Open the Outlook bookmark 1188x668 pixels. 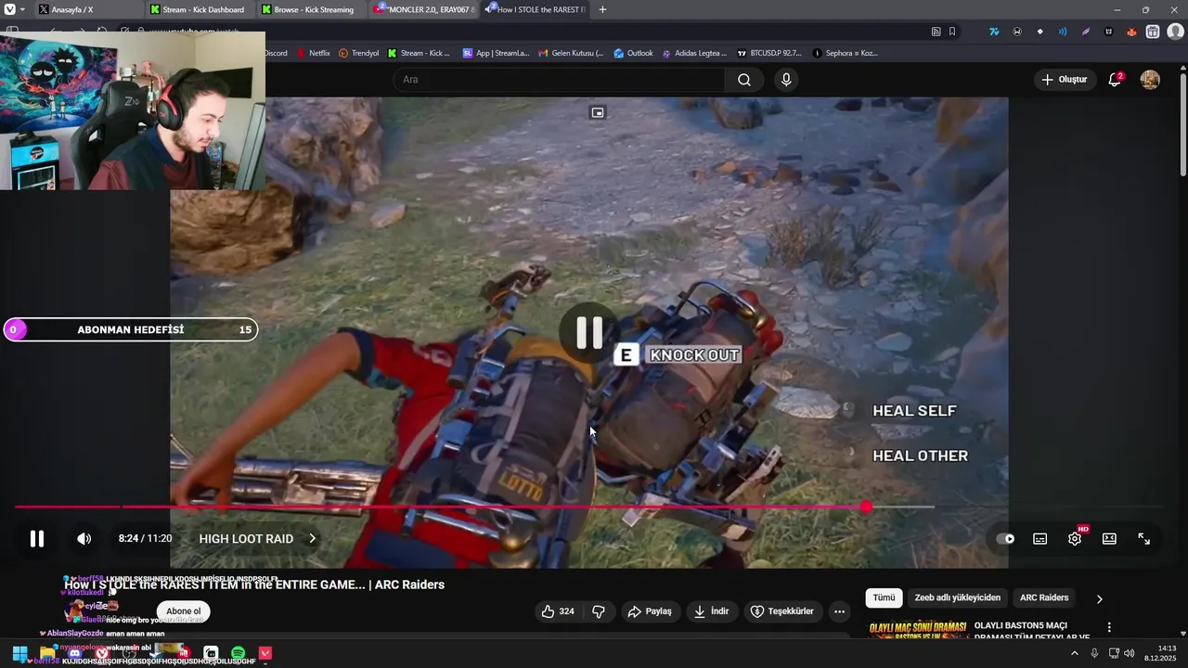point(634,53)
